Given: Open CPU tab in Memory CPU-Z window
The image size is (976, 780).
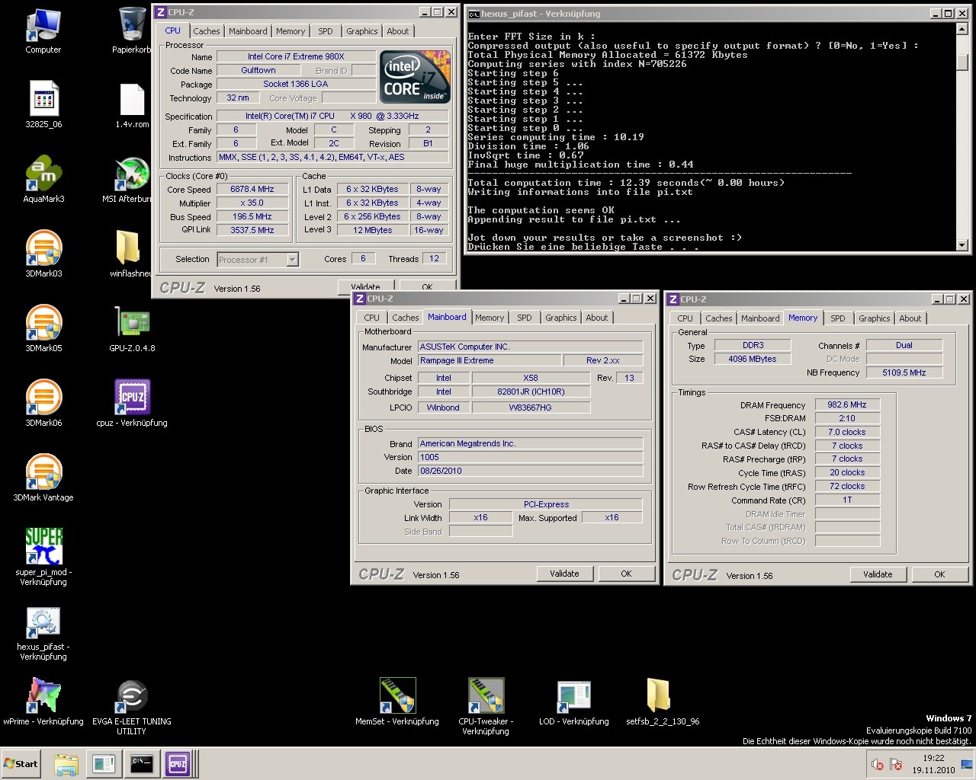Looking at the screenshot, I should click(685, 318).
